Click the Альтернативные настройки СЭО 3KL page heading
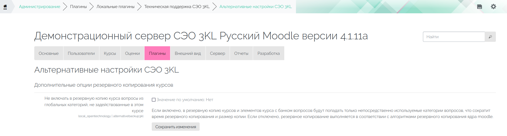The width and height of the screenshot is (507, 136). (x=107, y=70)
